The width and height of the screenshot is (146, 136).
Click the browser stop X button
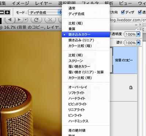coord(50,20)
